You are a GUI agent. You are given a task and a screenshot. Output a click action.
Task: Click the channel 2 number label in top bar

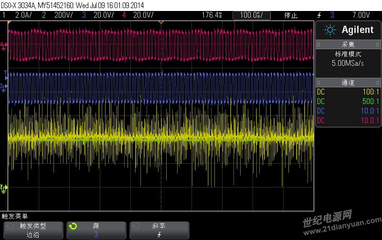(x=44, y=15)
